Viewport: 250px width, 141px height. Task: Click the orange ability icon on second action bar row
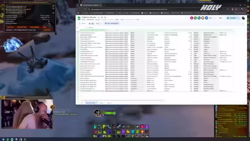pos(142,132)
